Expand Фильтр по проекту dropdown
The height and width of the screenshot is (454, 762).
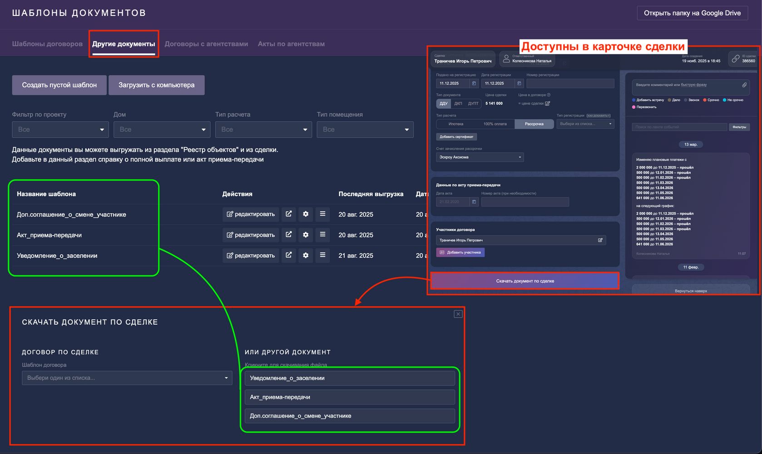pos(60,129)
